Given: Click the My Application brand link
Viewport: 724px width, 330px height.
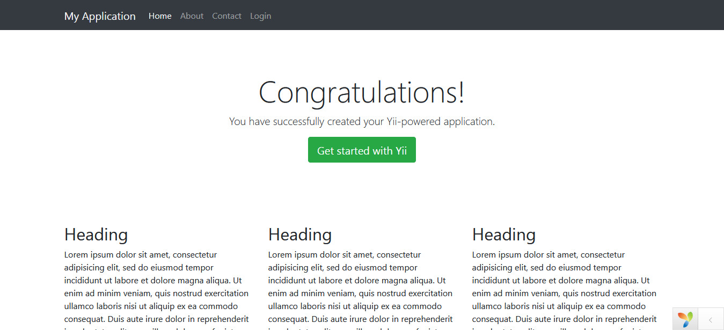Looking at the screenshot, I should coord(100,16).
